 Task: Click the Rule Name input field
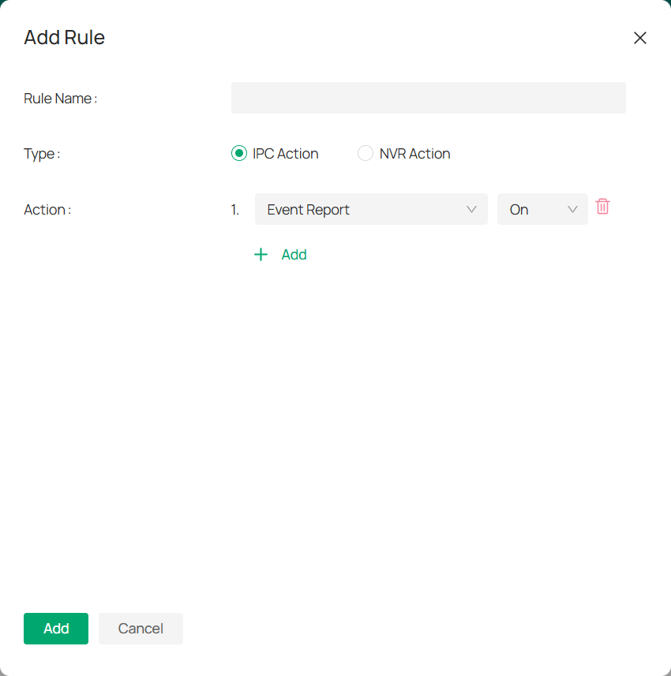pos(428,97)
